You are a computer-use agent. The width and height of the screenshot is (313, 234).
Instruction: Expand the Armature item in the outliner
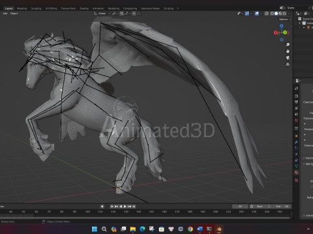(304, 27)
